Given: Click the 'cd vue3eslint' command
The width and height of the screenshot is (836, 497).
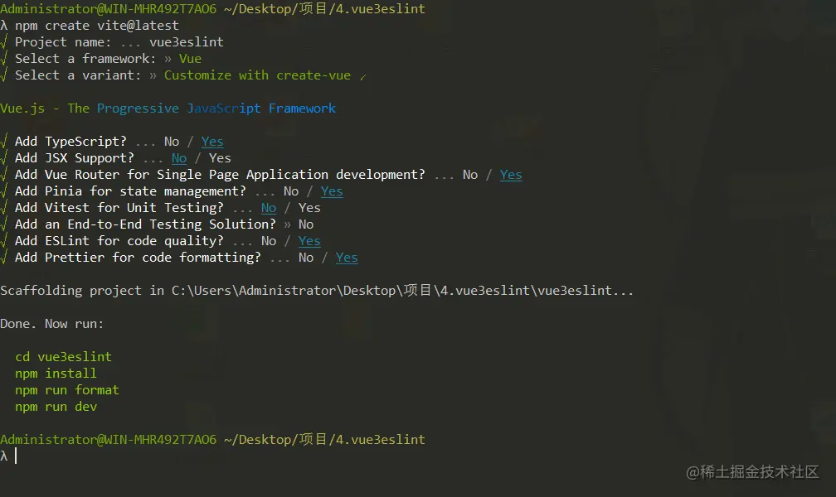Looking at the screenshot, I should click(x=63, y=357).
